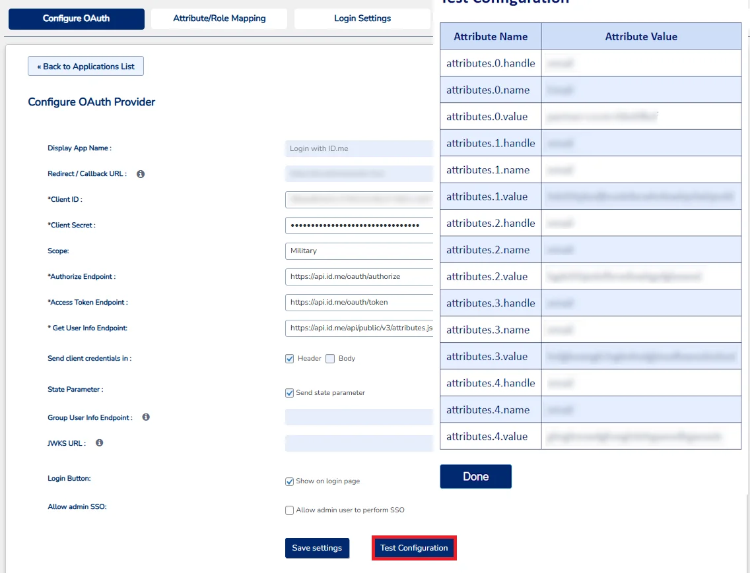750x573 pixels.
Task: Select attributes.4.name cell
Action: [491, 409]
